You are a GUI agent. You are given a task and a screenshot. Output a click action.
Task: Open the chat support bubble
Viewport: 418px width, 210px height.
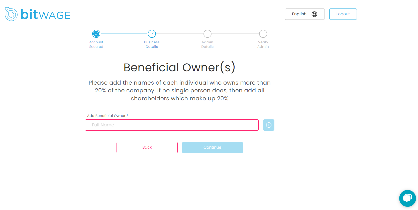tap(407, 198)
